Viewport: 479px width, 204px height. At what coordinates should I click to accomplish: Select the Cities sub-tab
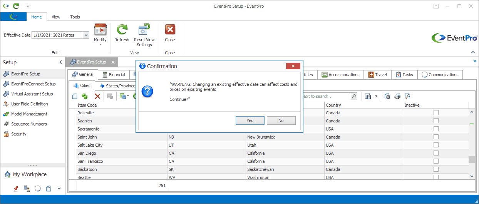(x=82, y=86)
